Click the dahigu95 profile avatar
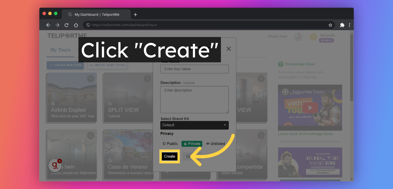 pos(313,37)
